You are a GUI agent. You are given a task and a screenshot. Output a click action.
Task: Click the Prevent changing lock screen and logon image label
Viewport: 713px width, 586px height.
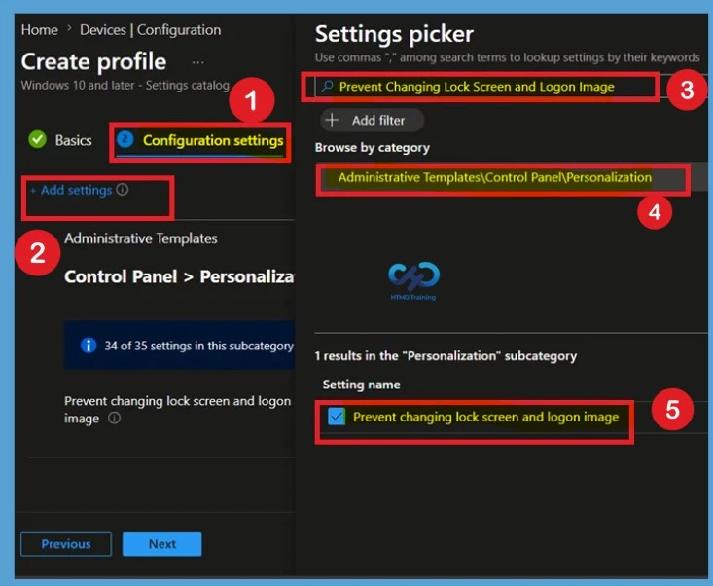point(177,410)
